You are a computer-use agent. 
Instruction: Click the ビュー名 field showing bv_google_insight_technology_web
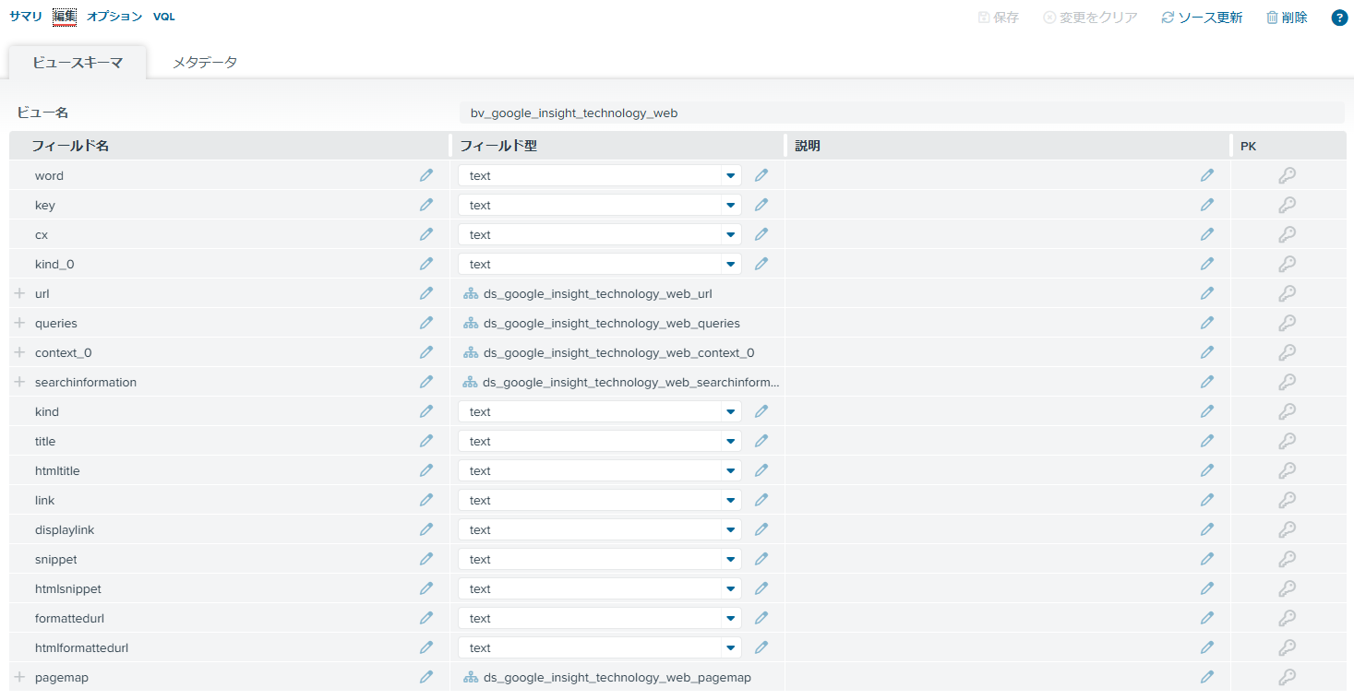pyautogui.click(x=900, y=112)
